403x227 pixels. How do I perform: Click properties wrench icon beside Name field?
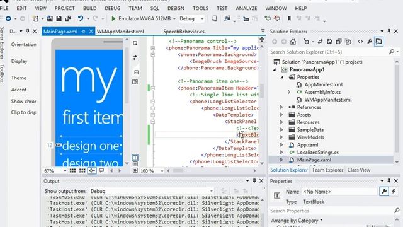(x=384, y=191)
